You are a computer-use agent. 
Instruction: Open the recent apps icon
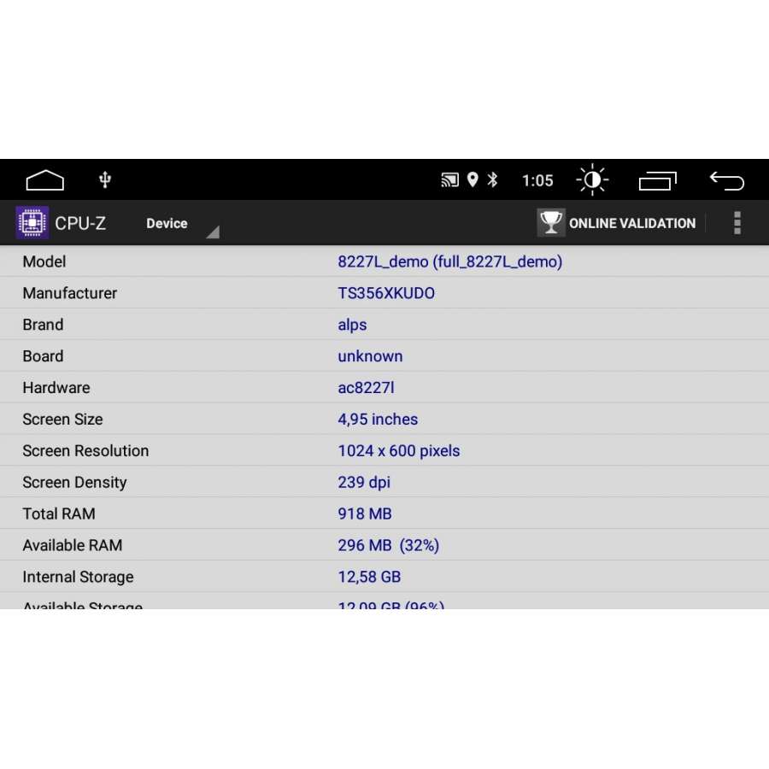click(x=658, y=180)
